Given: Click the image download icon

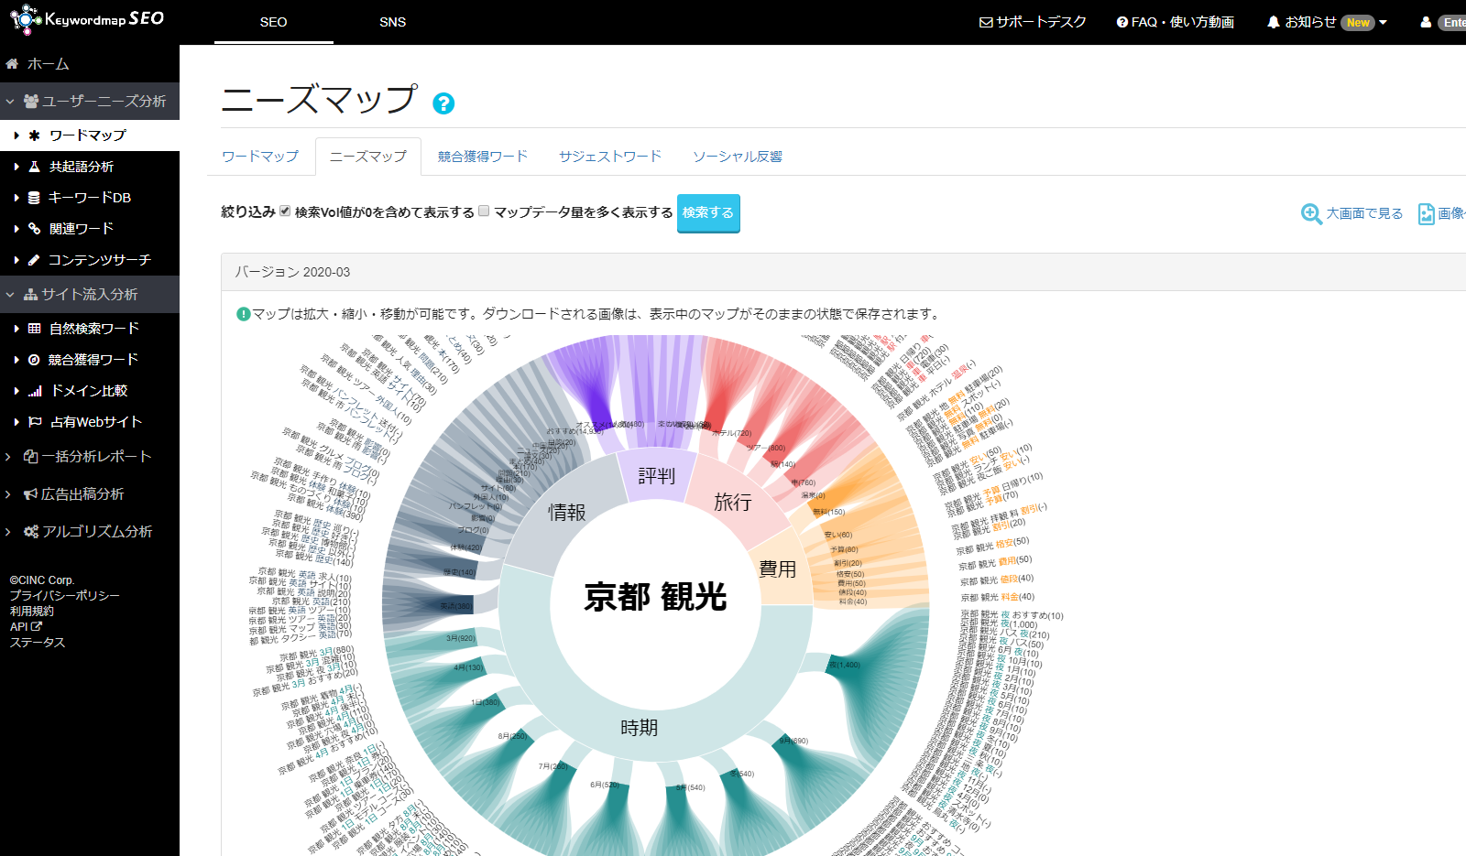Looking at the screenshot, I should (x=1426, y=213).
